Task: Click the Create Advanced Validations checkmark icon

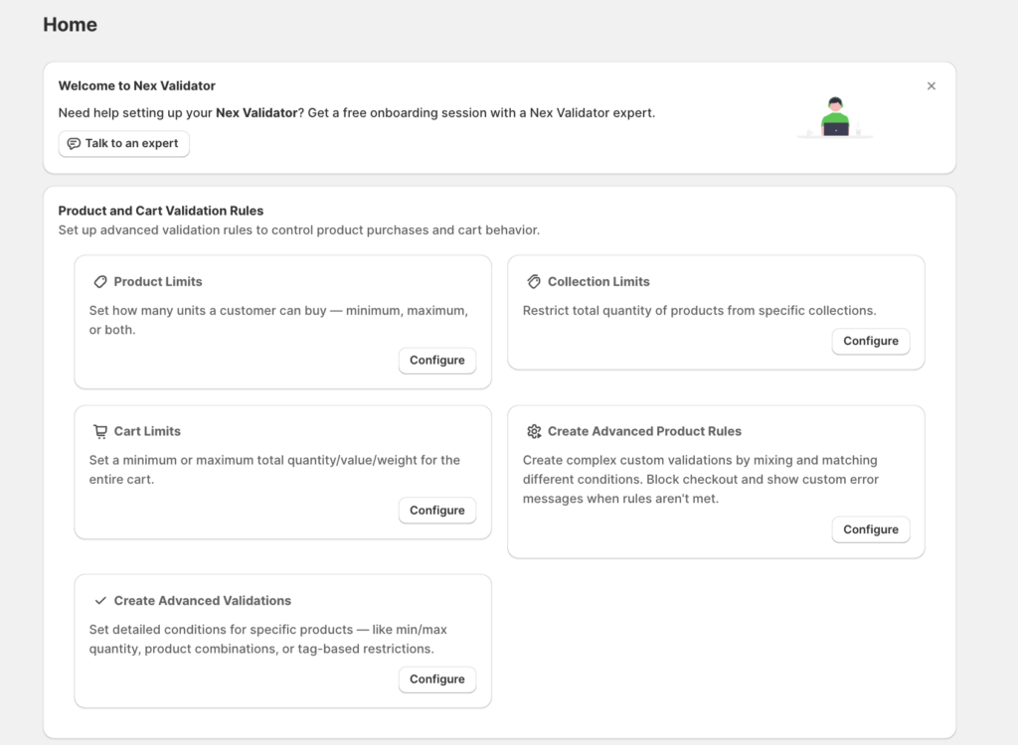Action: click(100, 601)
